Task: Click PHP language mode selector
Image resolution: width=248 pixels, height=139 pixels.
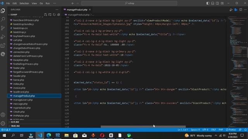Action: coord(221,130)
